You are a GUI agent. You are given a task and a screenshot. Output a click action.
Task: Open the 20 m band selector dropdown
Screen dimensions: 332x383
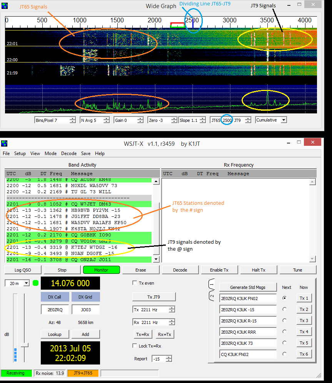17,283
